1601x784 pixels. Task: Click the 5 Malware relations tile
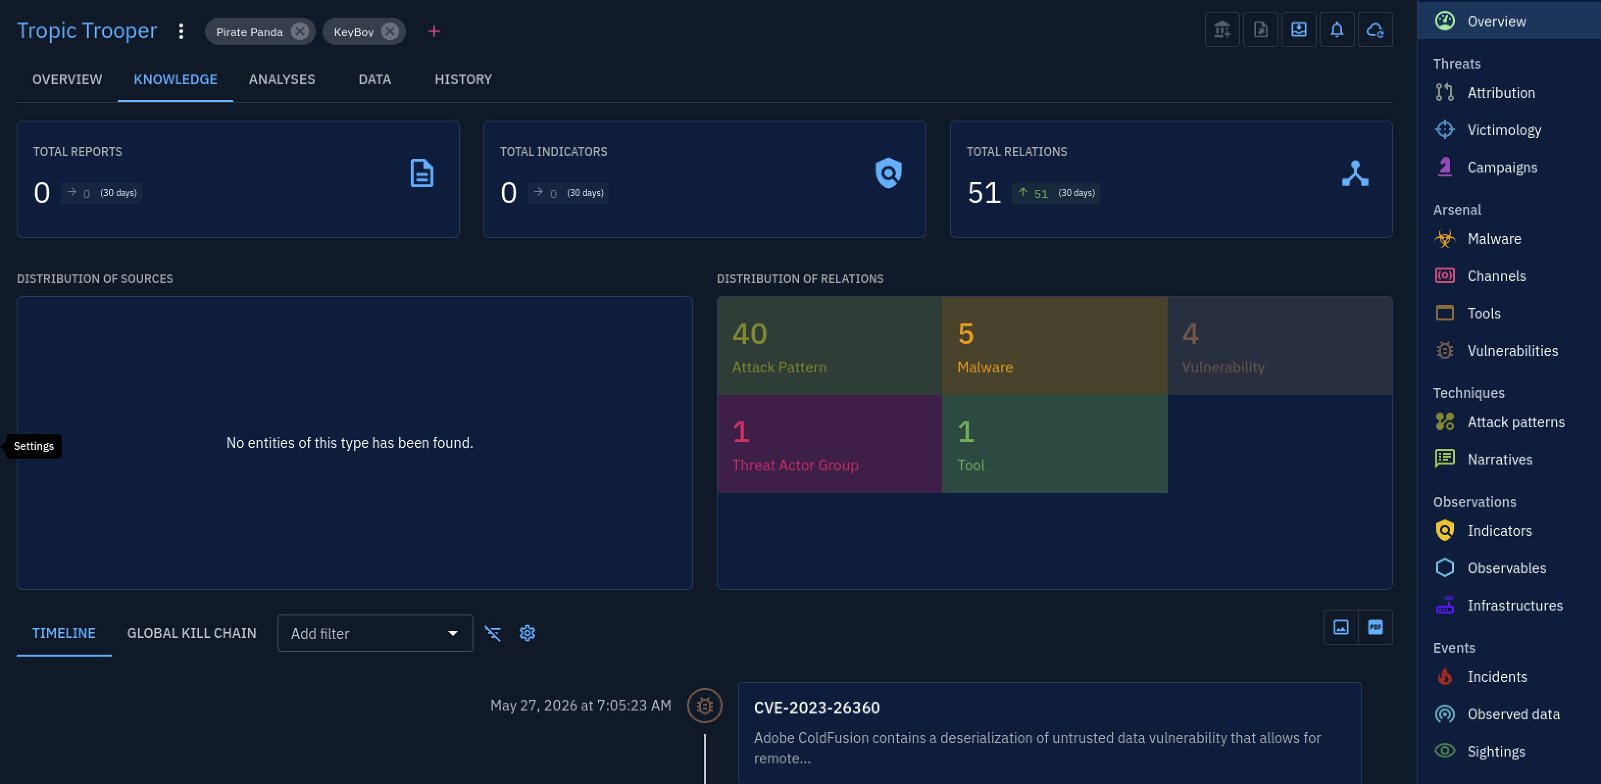[x=1055, y=345]
